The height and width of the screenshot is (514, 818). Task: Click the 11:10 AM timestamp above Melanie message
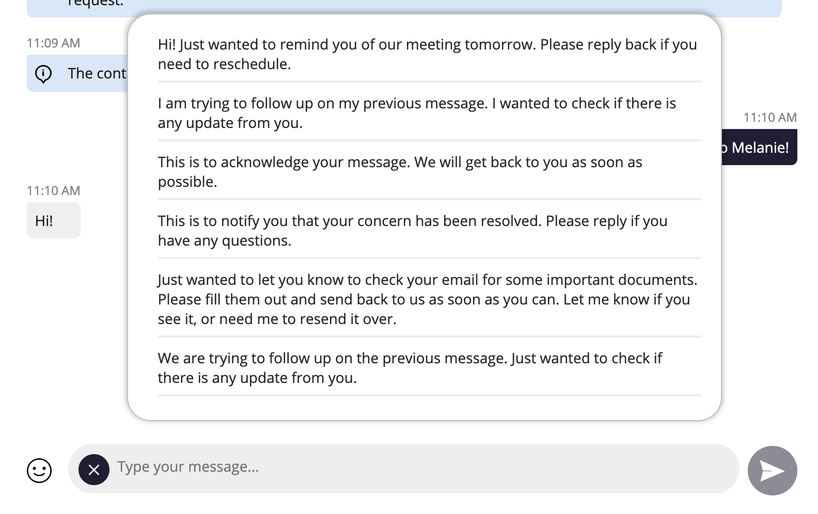click(x=769, y=118)
